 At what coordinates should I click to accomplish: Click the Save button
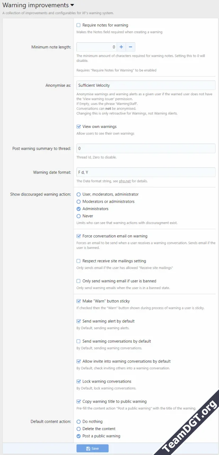tap(92, 448)
